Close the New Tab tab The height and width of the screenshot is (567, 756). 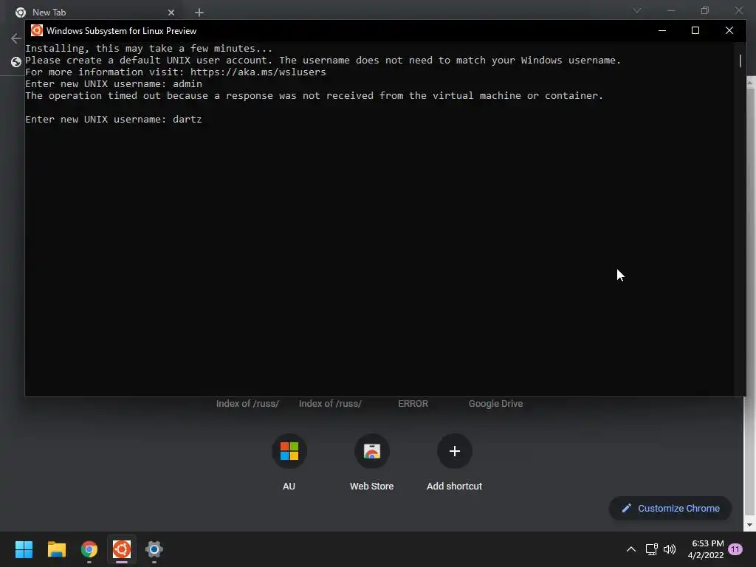pos(171,13)
